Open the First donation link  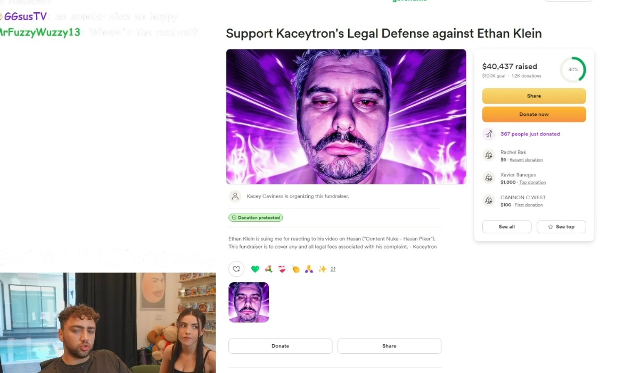pos(529,205)
